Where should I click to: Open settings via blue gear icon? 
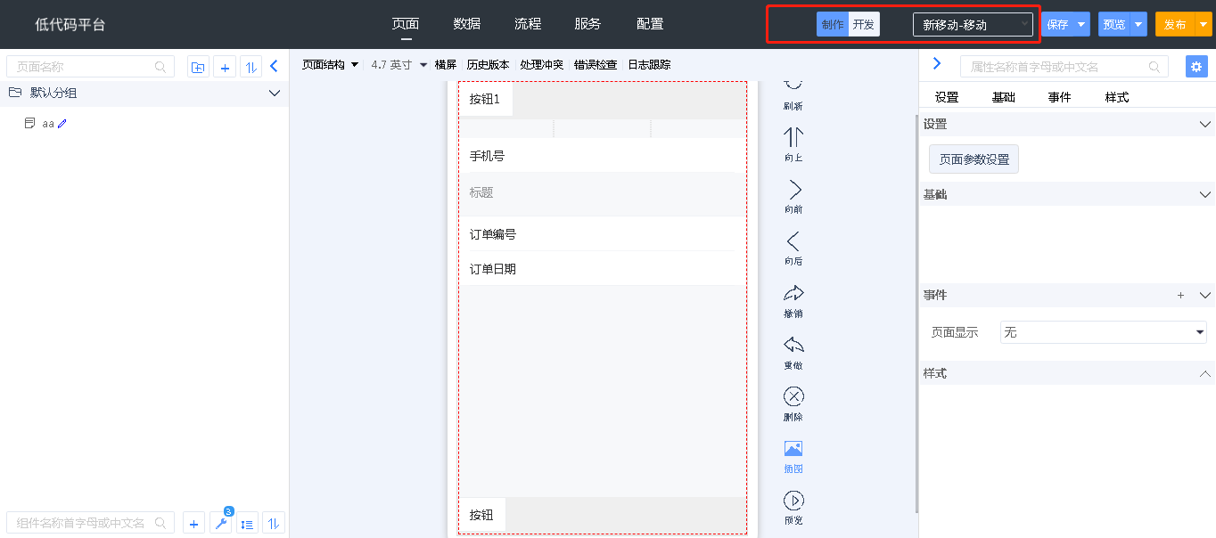pos(1196,67)
